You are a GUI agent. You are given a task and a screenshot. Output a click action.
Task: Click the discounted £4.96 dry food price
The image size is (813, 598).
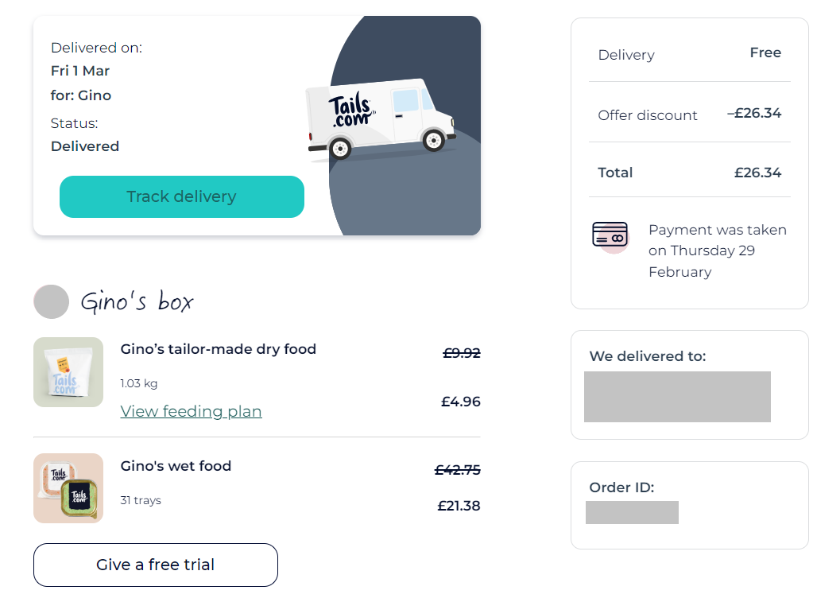[x=460, y=402]
